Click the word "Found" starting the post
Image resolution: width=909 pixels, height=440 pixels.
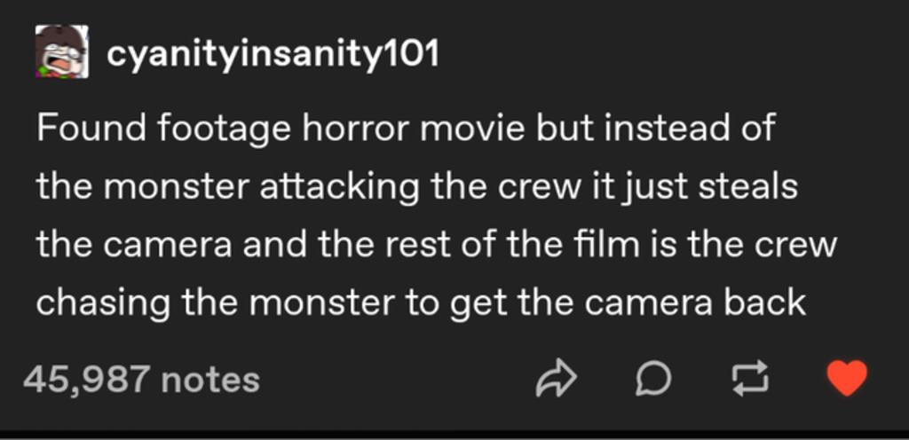pos(90,130)
